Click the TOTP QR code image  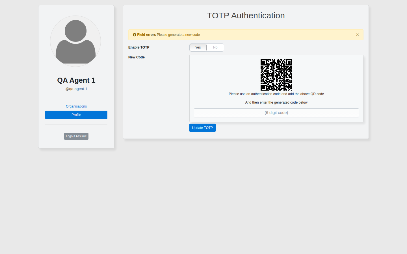point(276,75)
